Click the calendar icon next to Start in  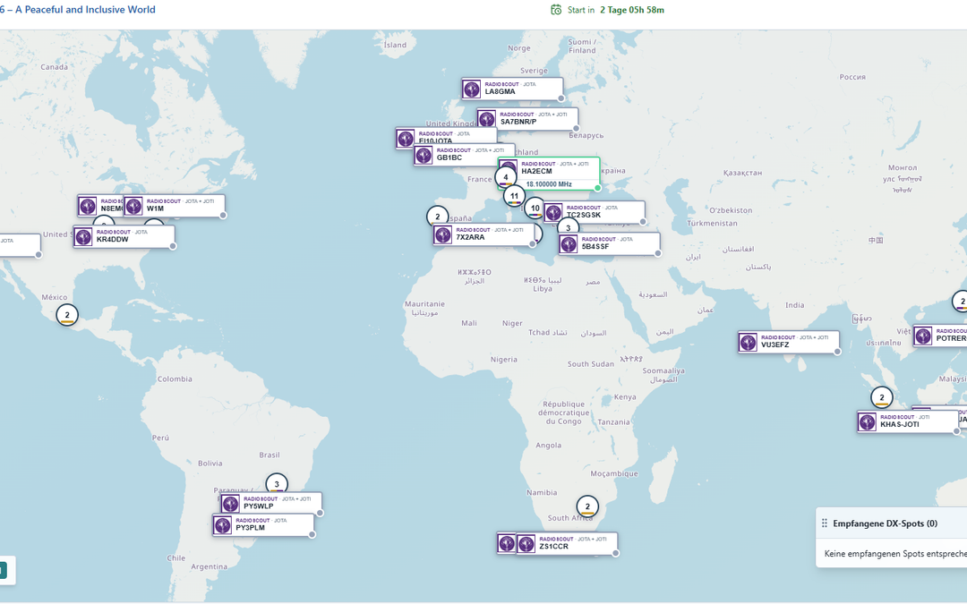(556, 10)
